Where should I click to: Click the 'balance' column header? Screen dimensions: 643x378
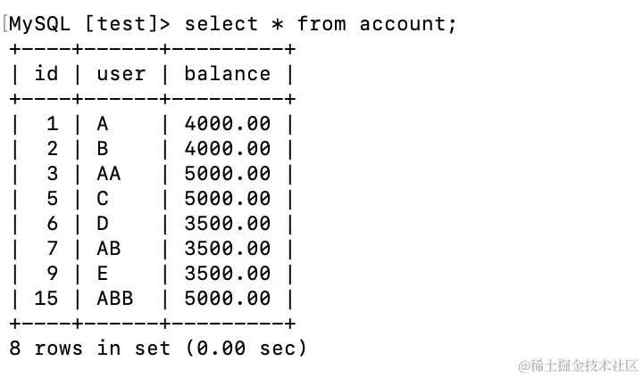(x=227, y=74)
